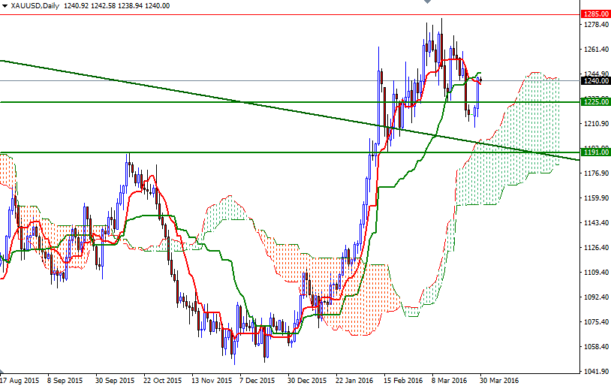Click the green 1225.00 level label
Image resolution: width=611 pixels, height=386 pixels.
(596, 102)
